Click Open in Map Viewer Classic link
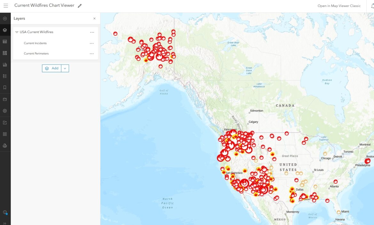374x225 pixels. click(339, 5)
